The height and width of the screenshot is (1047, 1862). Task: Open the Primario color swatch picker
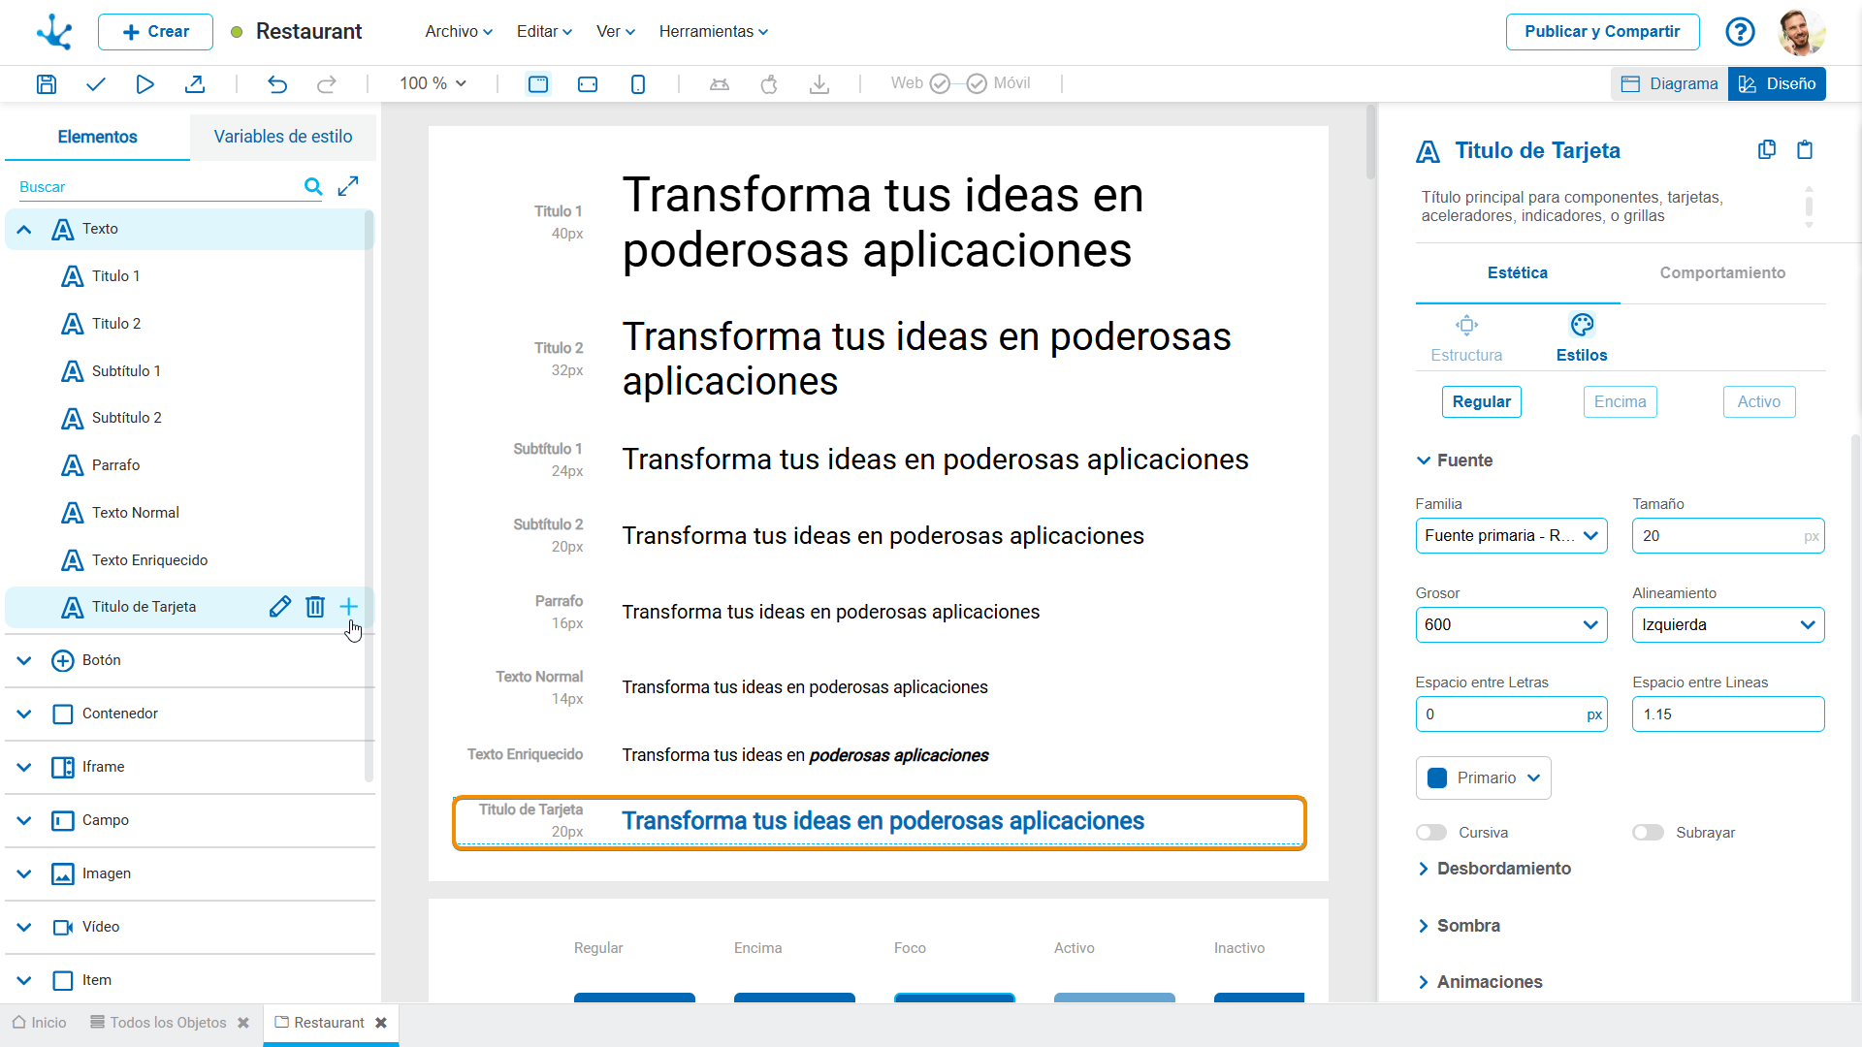(x=1483, y=778)
